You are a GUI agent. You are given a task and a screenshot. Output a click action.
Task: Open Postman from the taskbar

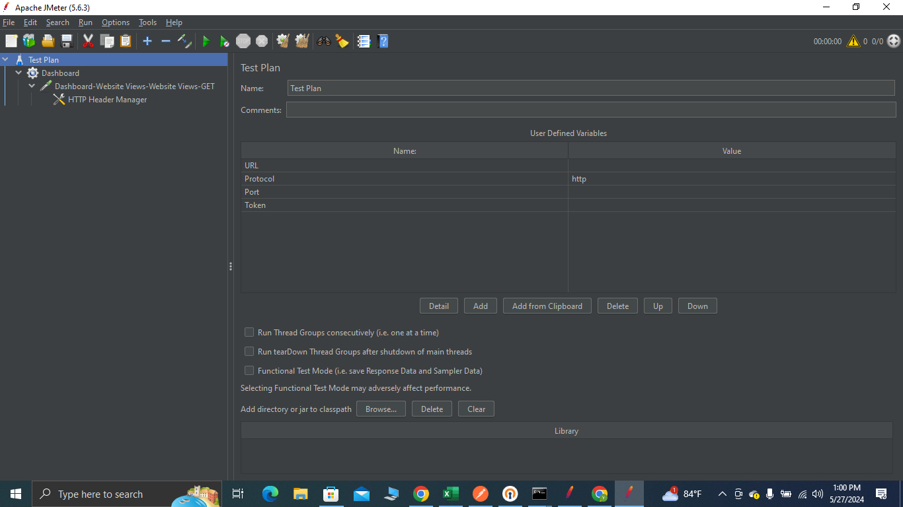coord(481,494)
